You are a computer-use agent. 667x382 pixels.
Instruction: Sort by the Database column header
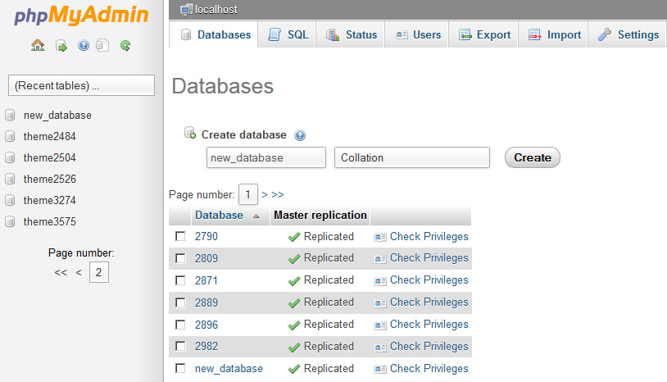219,216
